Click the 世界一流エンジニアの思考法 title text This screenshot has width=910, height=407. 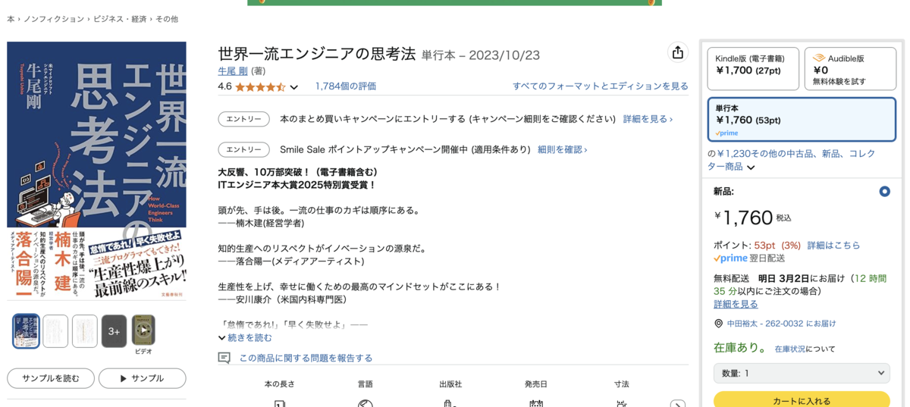(316, 54)
